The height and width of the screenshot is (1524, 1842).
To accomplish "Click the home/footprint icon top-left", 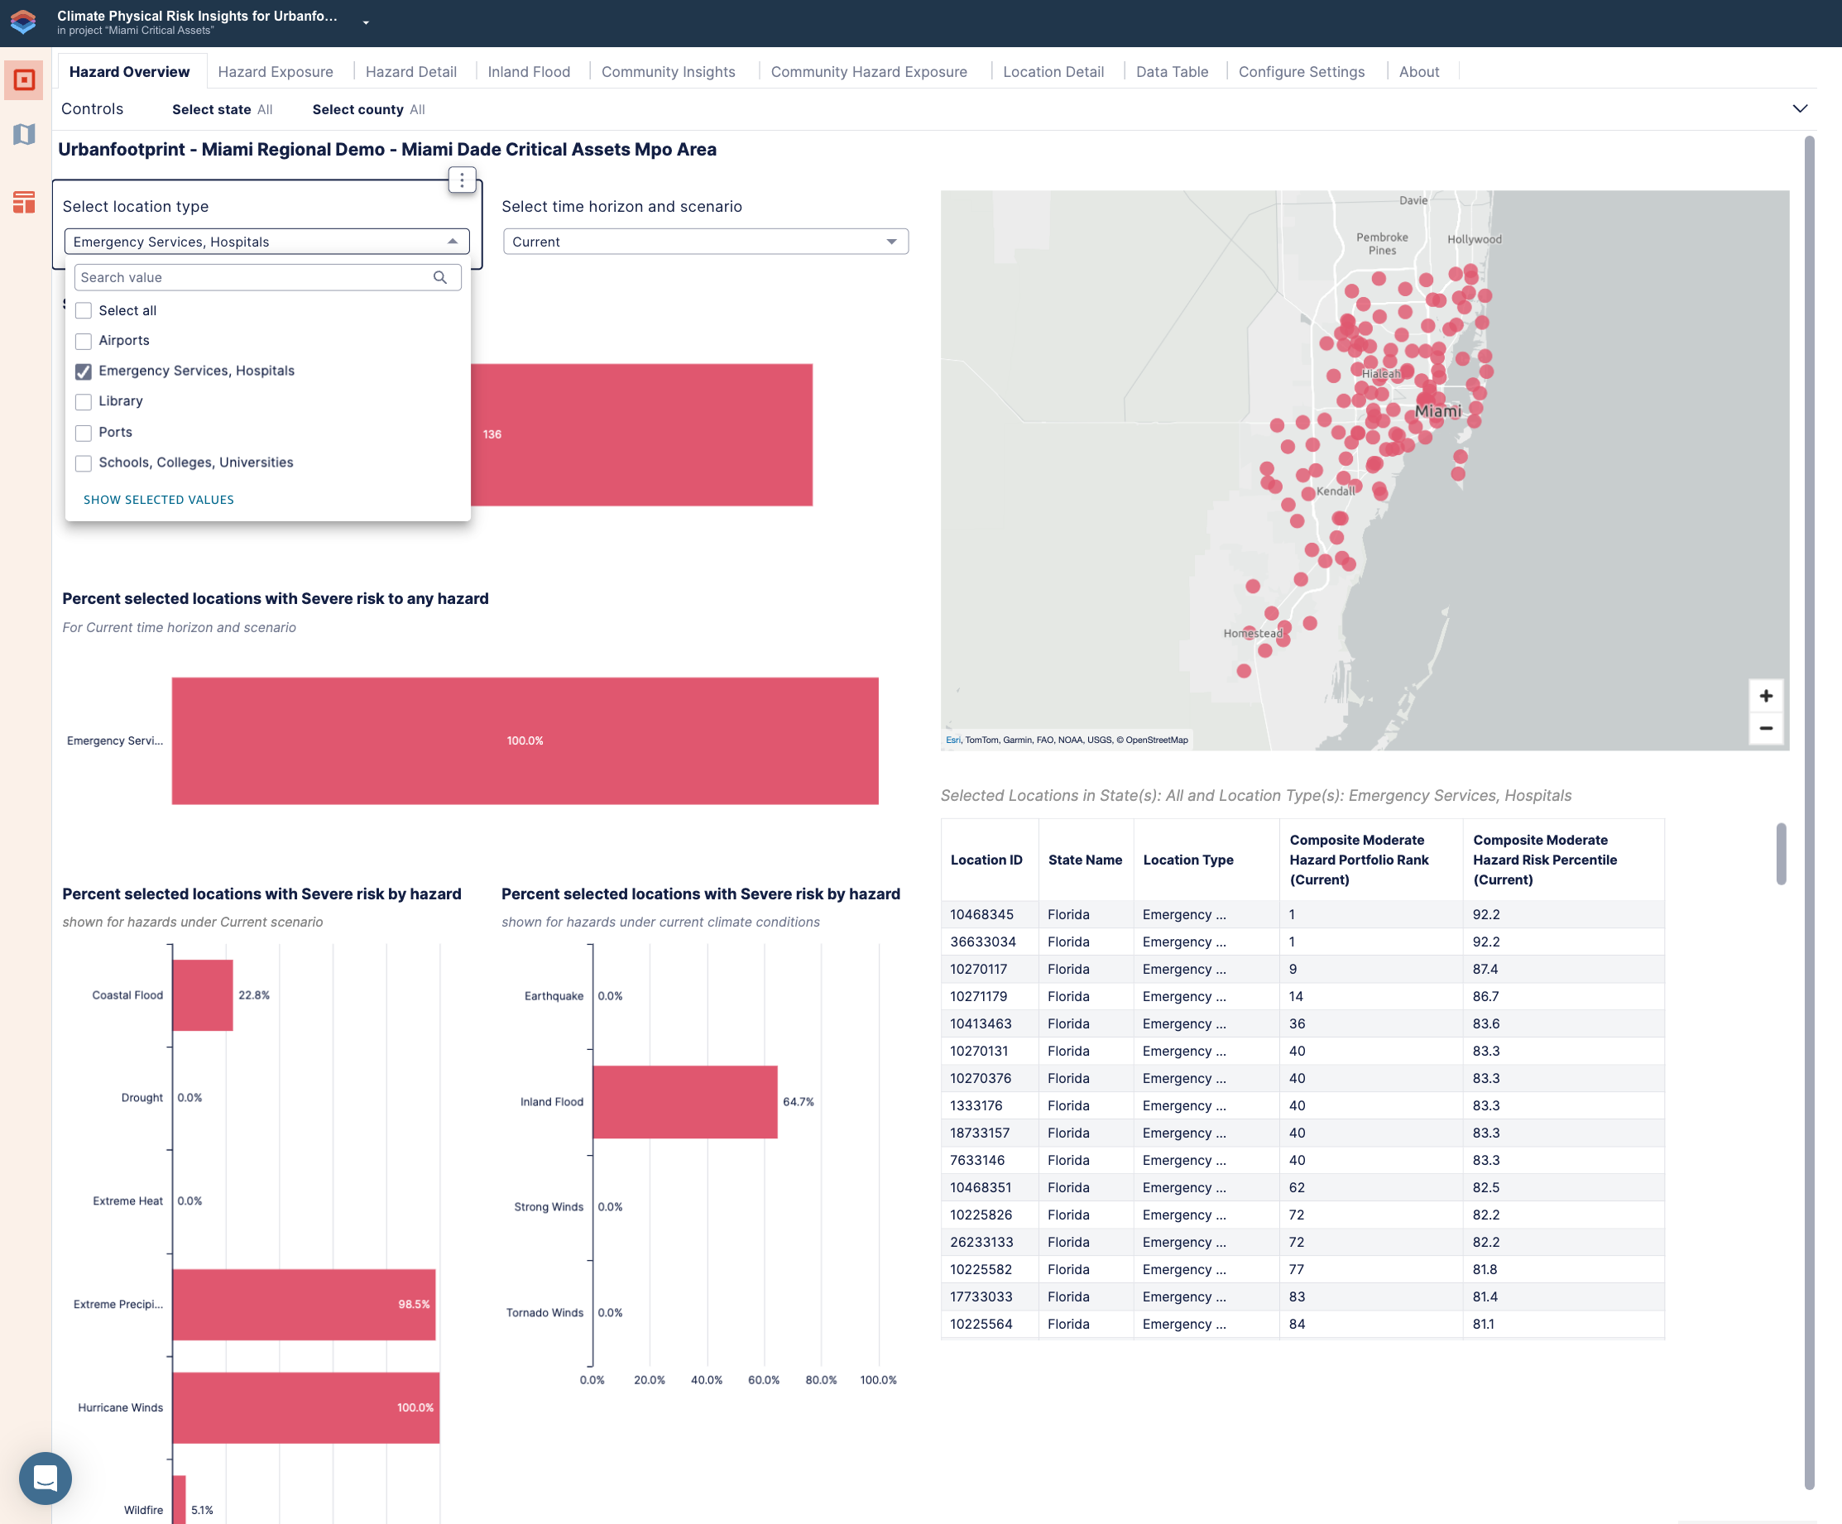I will coord(23,22).
